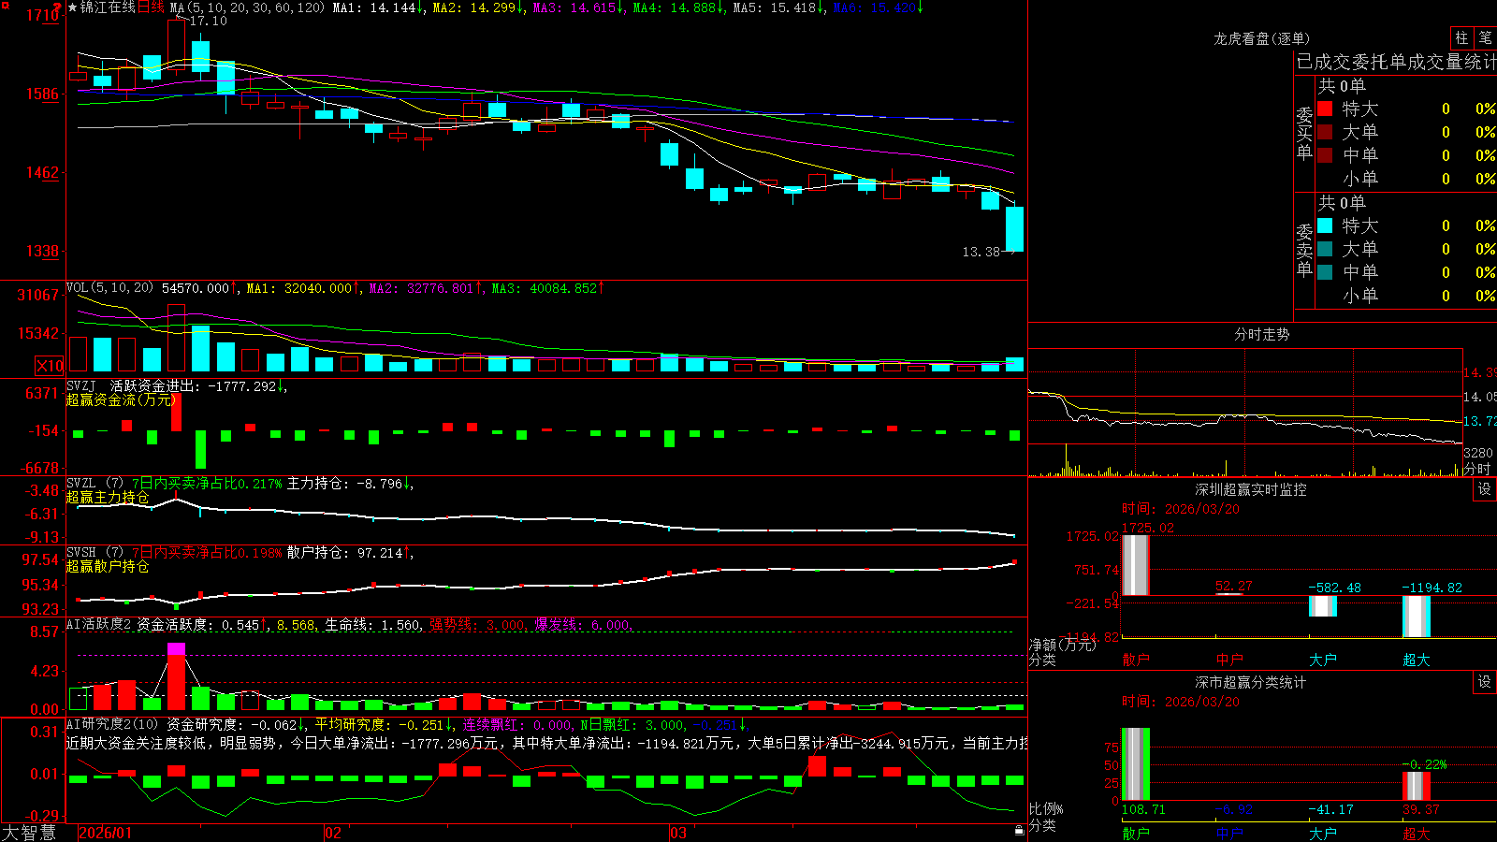This screenshot has height=842, width=1497.
Task: Click the 委卖单 vertical label
Action: pos(1304,250)
